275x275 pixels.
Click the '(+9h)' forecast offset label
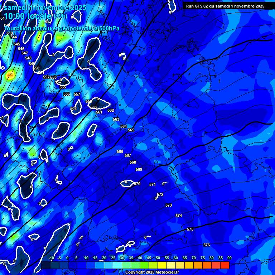pos(61,16)
